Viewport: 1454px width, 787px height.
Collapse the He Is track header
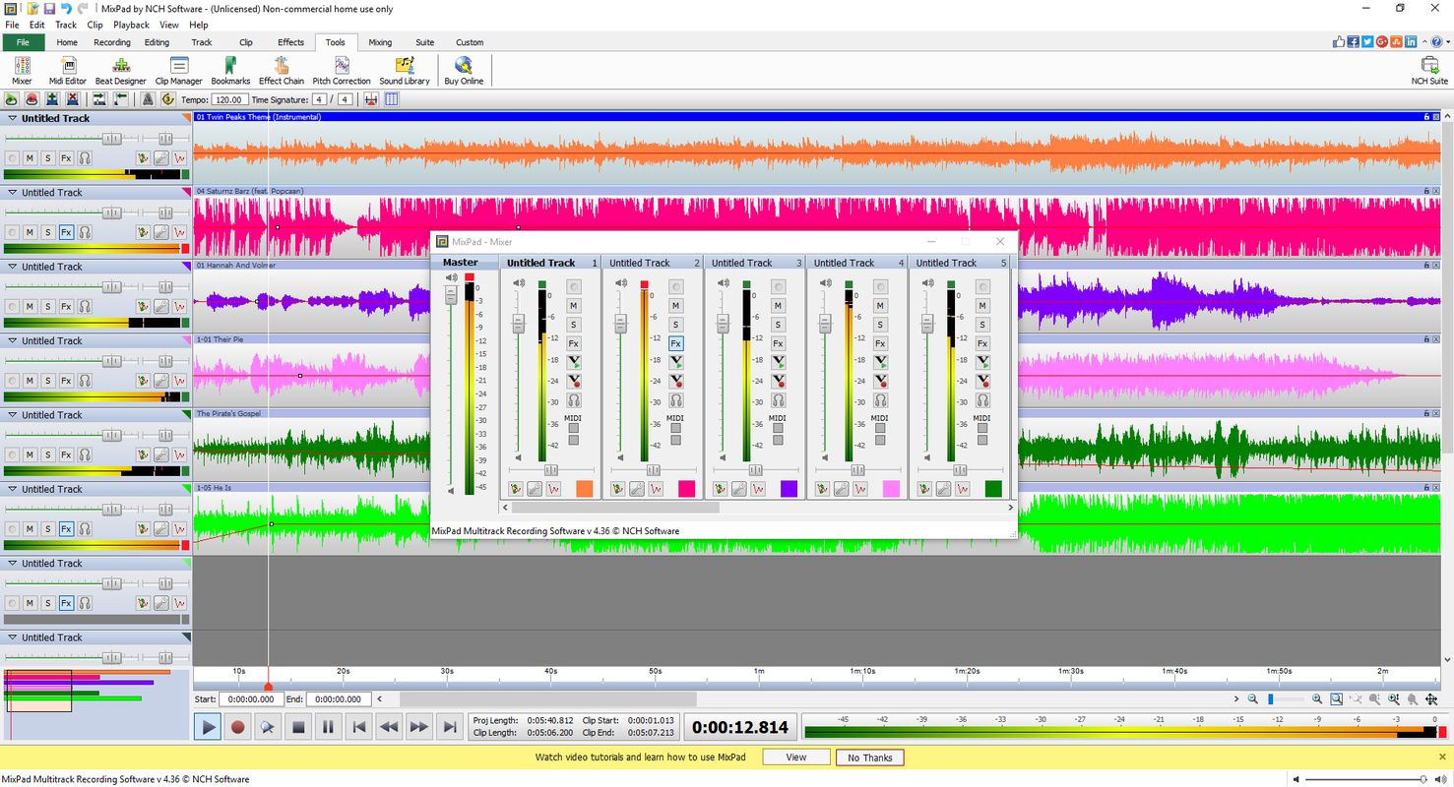click(13, 489)
